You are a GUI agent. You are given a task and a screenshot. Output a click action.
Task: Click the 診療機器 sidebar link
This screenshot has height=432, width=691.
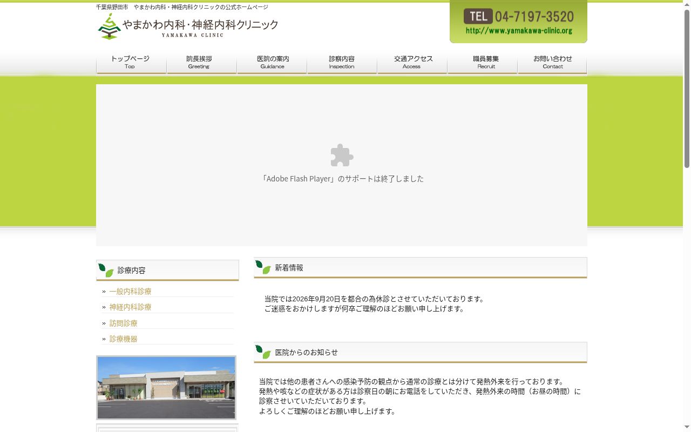pyautogui.click(x=123, y=339)
